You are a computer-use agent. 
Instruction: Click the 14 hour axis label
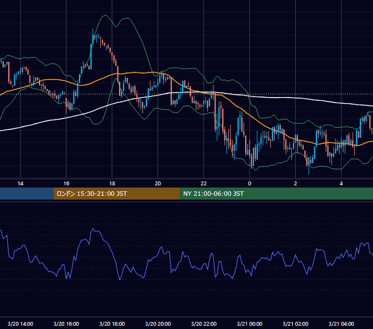click(x=20, y=184)
